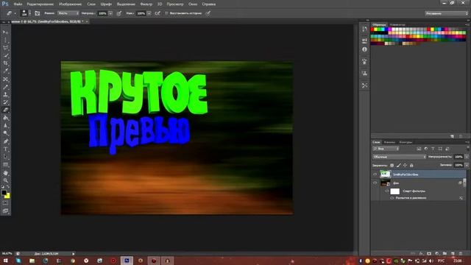Click the layer fill 100% field
The image size is (471, 265).
pyautogui.click(x=458, y=165)
